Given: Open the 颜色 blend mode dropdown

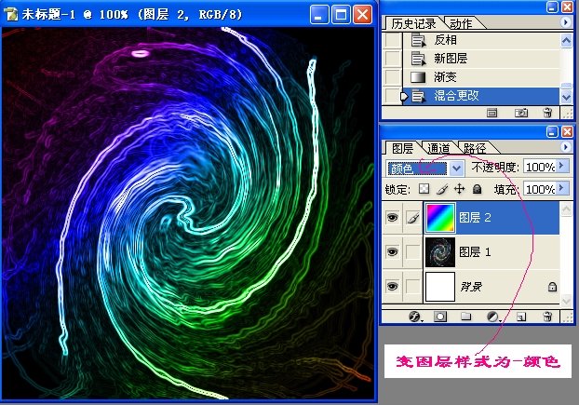Looking at the screenshot, I should click(x=424, y=169).
